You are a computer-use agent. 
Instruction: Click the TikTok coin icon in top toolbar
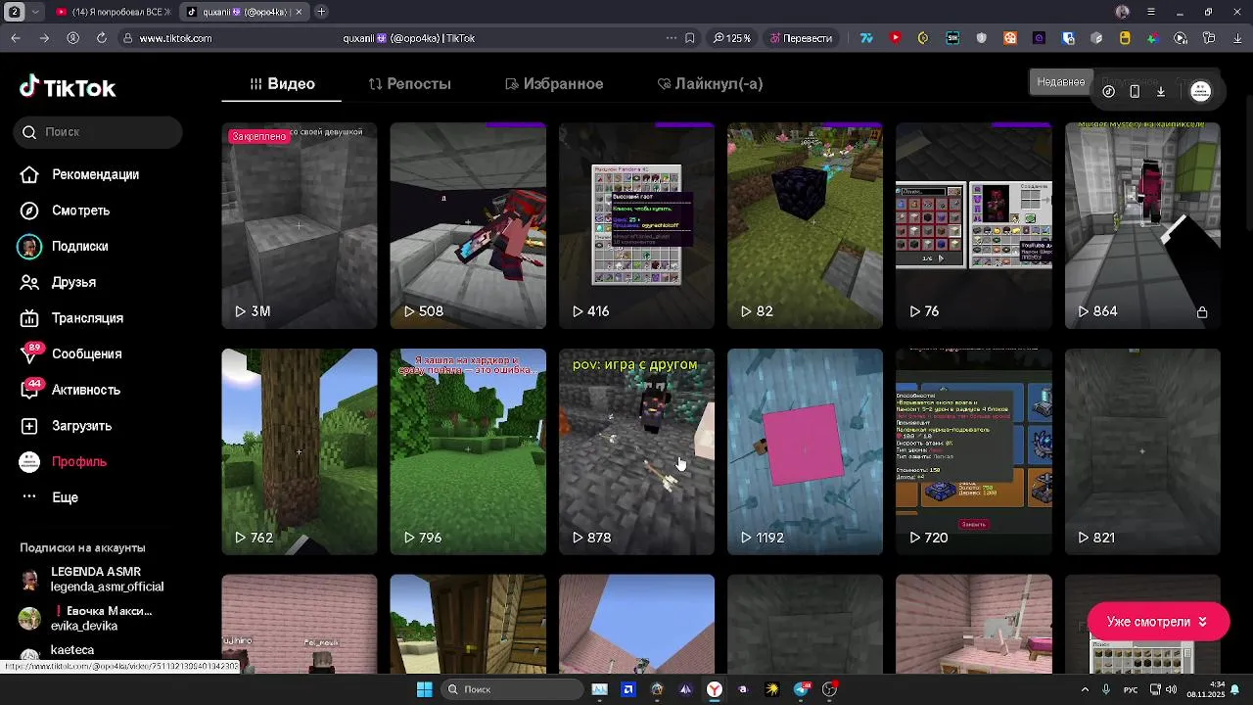tap(1108, 91)
